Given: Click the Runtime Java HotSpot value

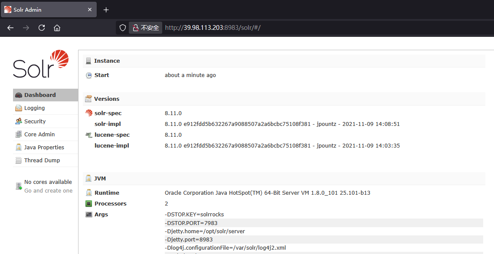Looking at the screenshot, I should pyautogui.click(x=268, y=193).
